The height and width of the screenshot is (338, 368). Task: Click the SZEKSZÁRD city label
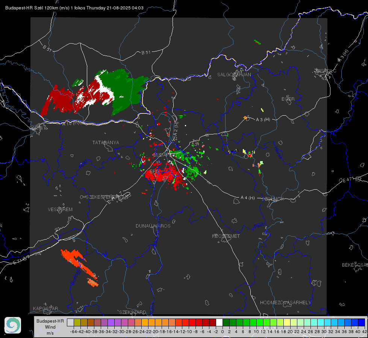point(133,312)
